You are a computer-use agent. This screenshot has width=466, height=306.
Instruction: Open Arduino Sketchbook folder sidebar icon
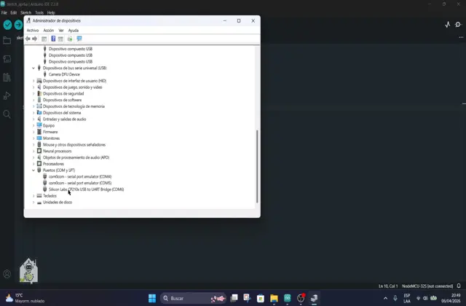(x=7, y=40)
